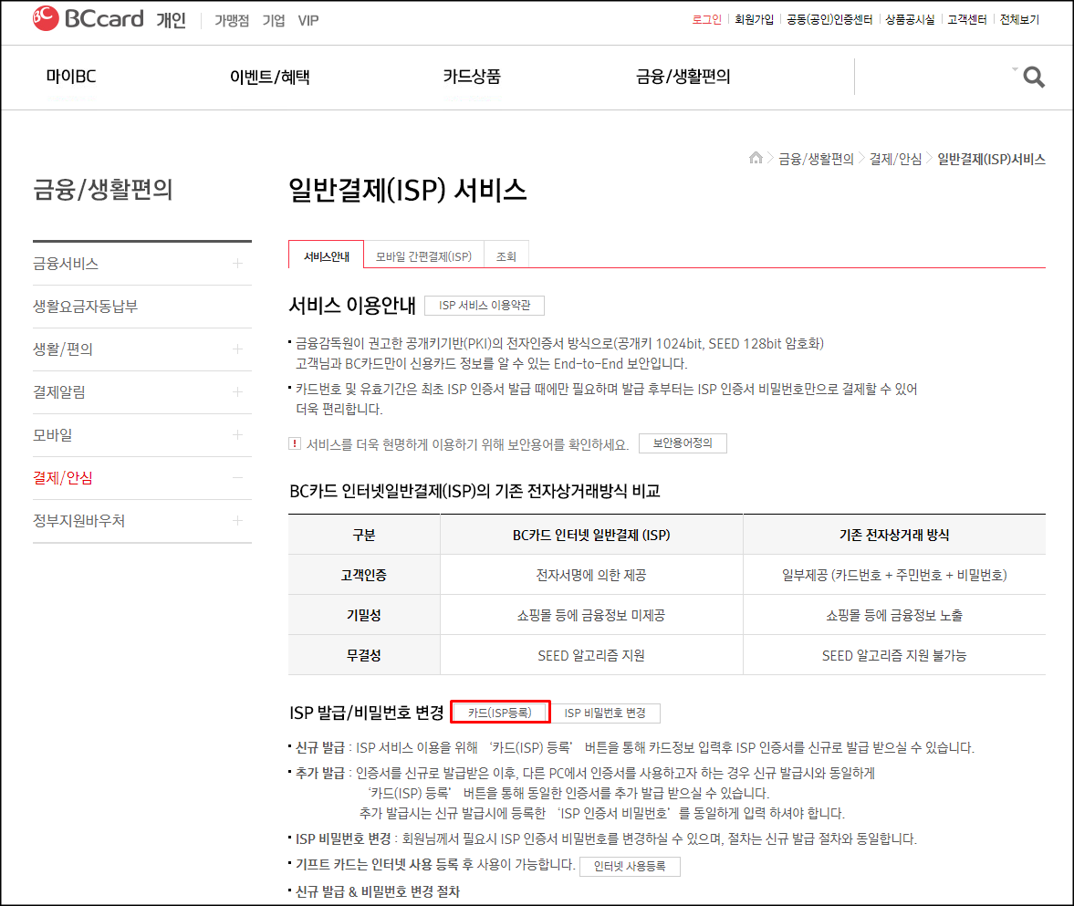Click the ISP 비밀번호 변경 button
The image size is (1074, 906).
[x=608, y=713]
